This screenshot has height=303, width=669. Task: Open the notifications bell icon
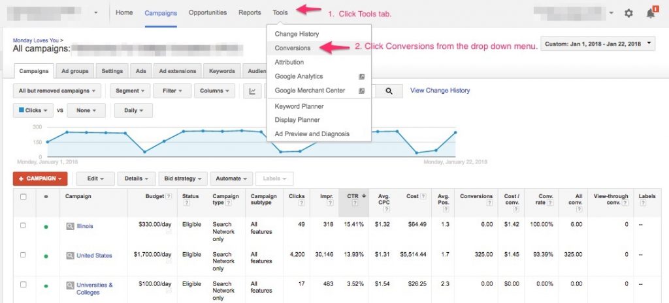pos(651,13)
